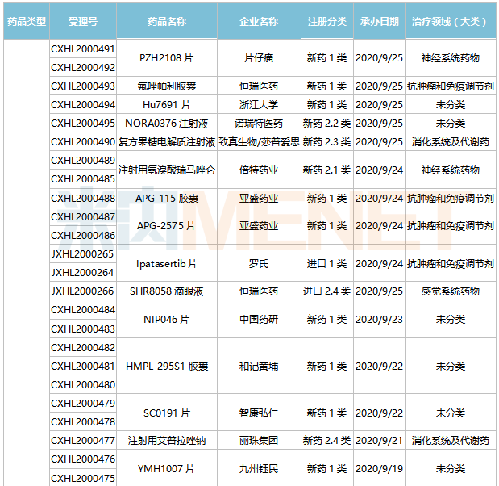Click the 药品类型 column header

point(26,21)
